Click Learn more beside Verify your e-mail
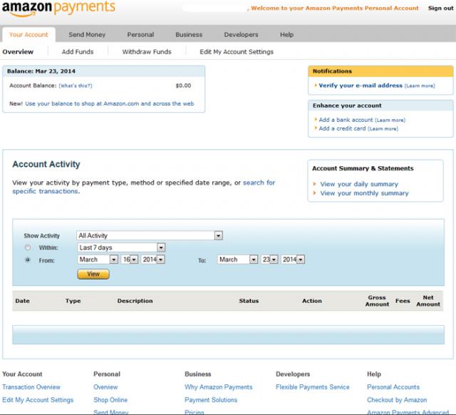This screenshot has width=456, height=415. [x=420, y=86]
